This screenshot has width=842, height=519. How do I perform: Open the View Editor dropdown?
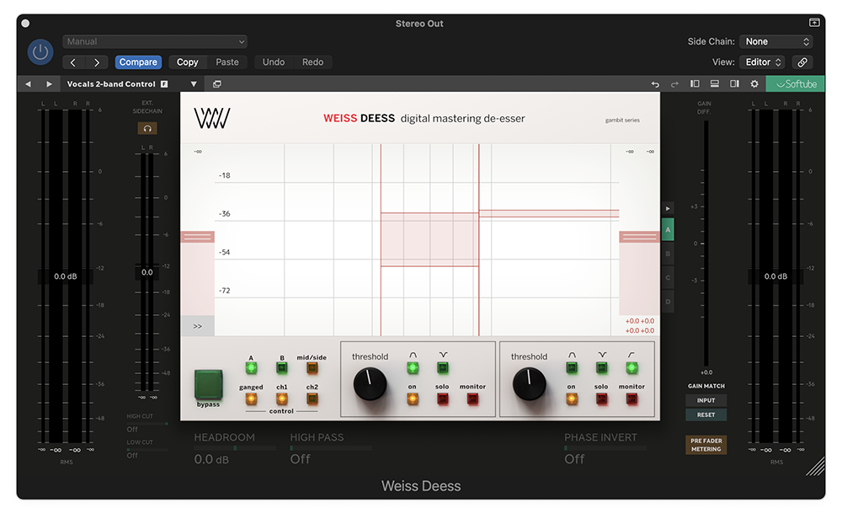pos(763,62)
